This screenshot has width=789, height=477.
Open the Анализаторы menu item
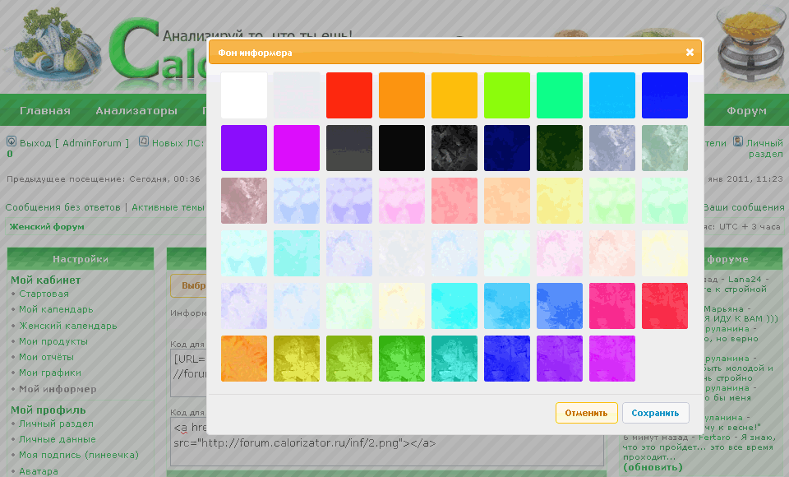[x=136, y=111]
